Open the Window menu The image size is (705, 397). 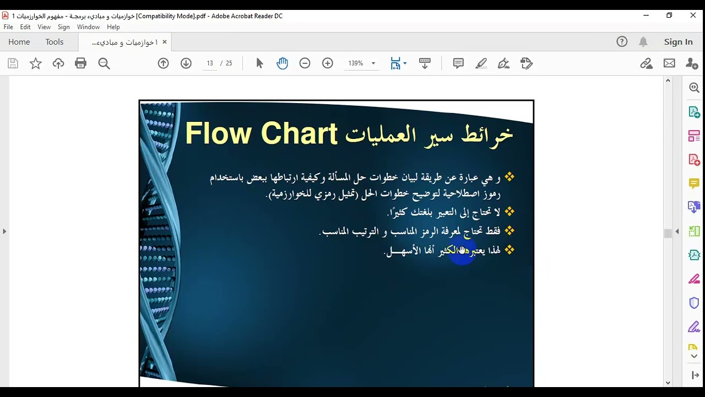click(x=88, y=27)
